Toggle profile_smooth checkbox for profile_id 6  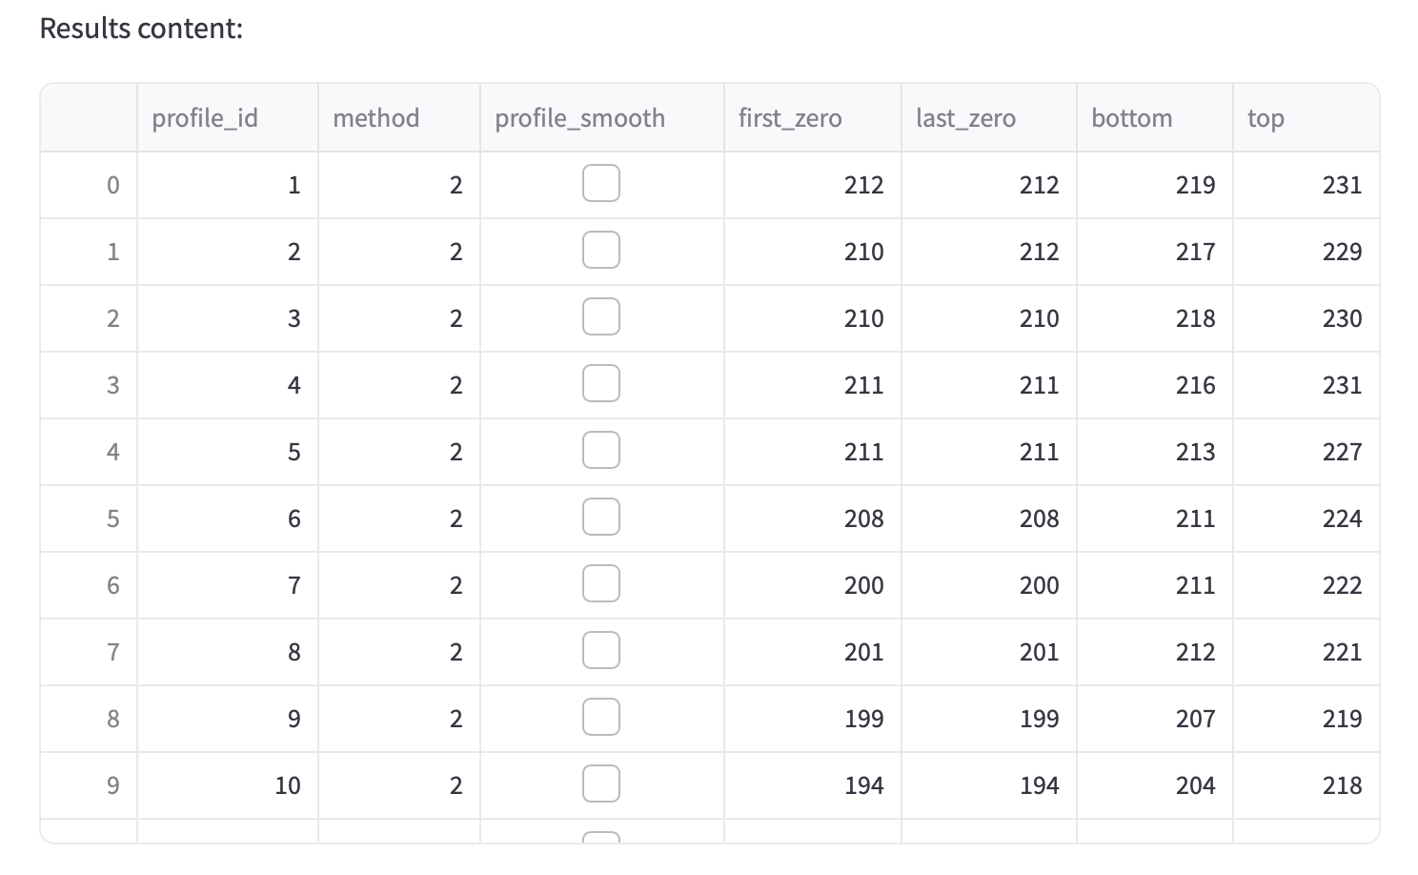[x=601, y=517]
